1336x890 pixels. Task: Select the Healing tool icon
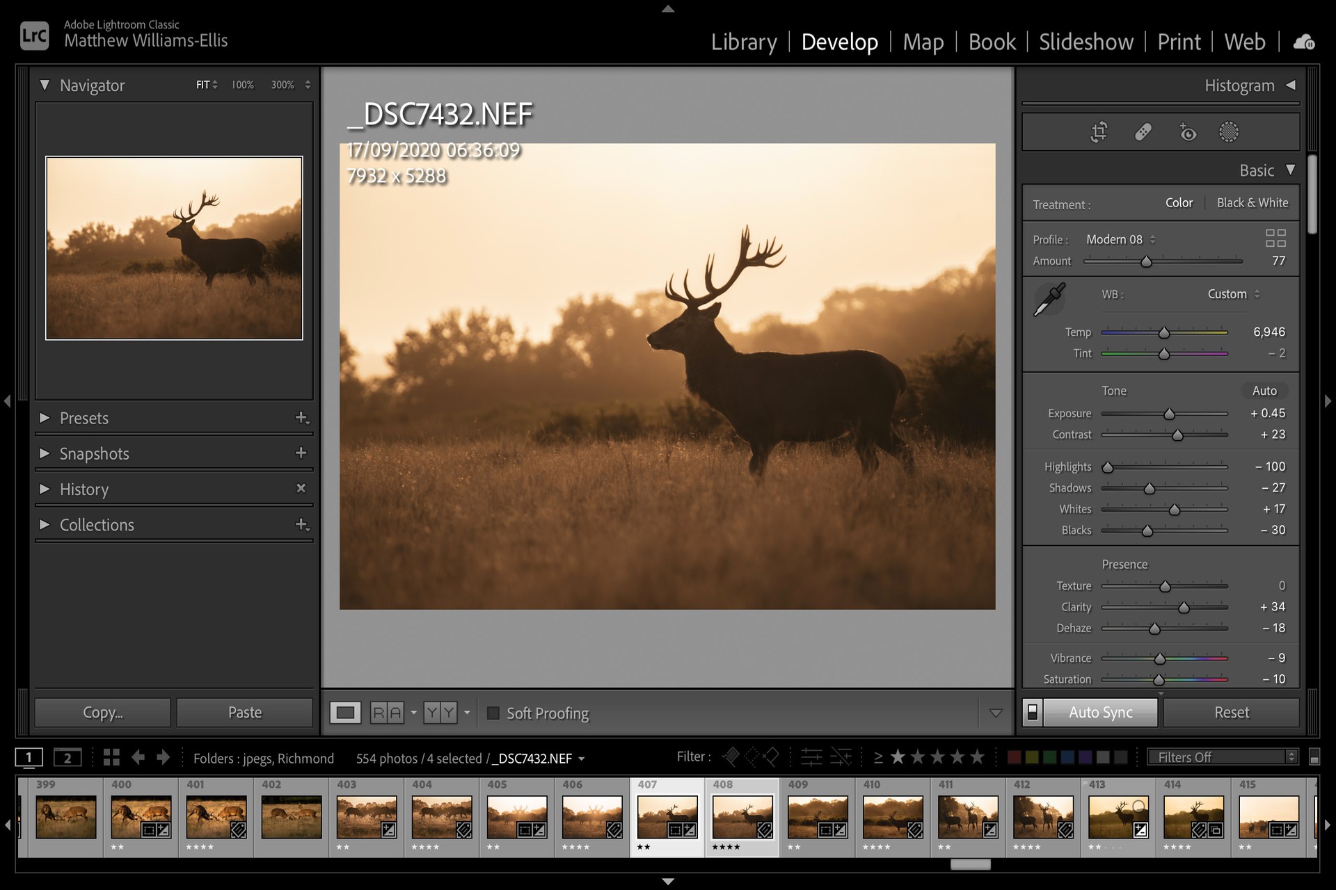click(x=1143, y=132)
